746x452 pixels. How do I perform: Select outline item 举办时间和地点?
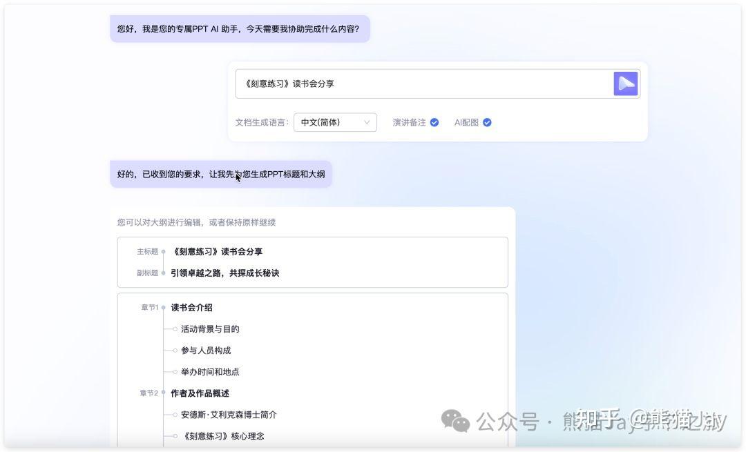click(x=210, y=372)
